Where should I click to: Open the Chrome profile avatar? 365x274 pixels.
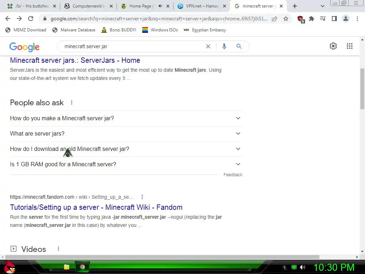346,19
